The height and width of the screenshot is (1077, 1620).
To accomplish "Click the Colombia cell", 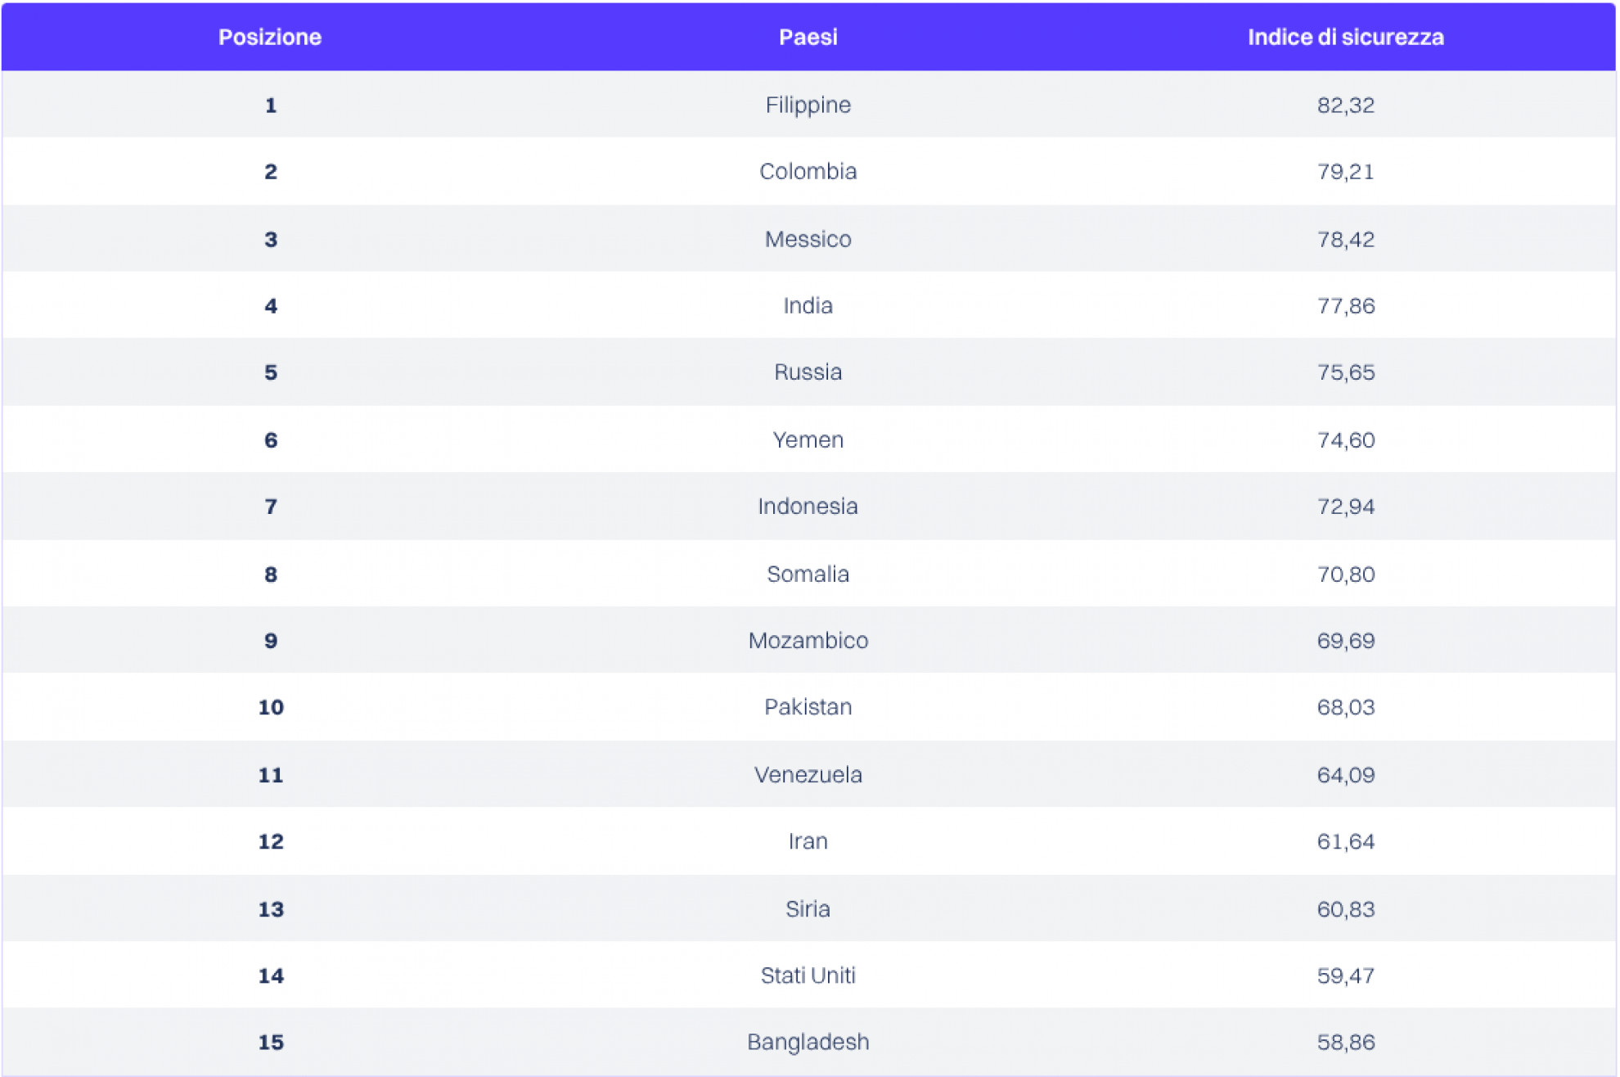I will coord(808,171).
